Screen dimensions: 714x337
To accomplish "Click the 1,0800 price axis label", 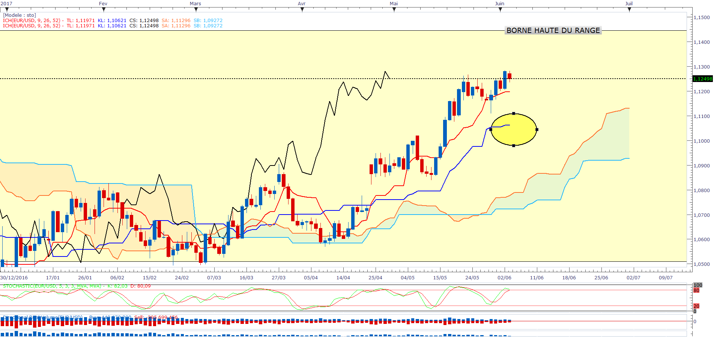I will tap(702, 191).
